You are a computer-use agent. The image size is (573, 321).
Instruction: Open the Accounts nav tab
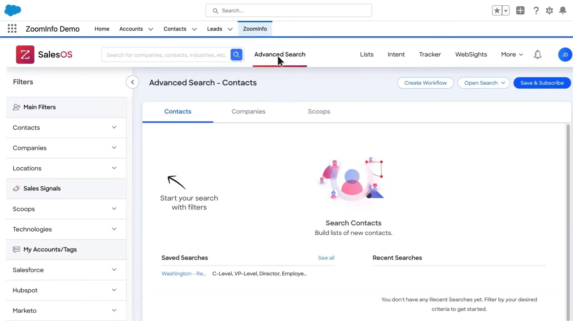[131, 29]
